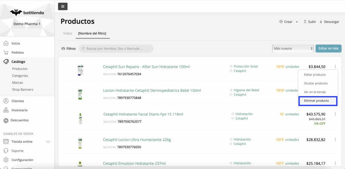The height and width of the screenshot is (169, 345).
Task: Open Inventario from the sidebar icon
Action: coord(6,110)
